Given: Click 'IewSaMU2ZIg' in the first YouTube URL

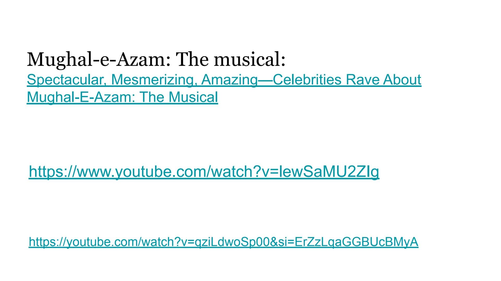Looking at the screenshot, I should tap(329, 172).
